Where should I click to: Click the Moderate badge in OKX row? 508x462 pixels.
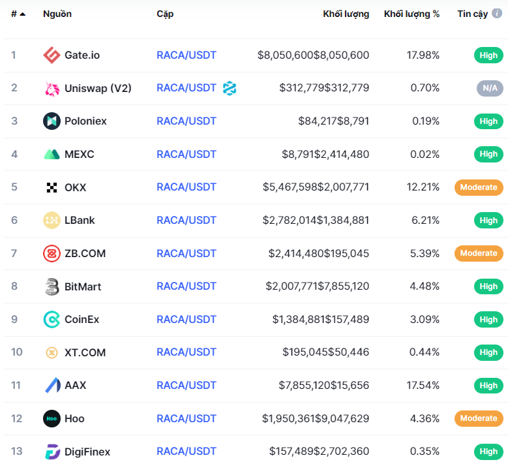click(479, 187)
